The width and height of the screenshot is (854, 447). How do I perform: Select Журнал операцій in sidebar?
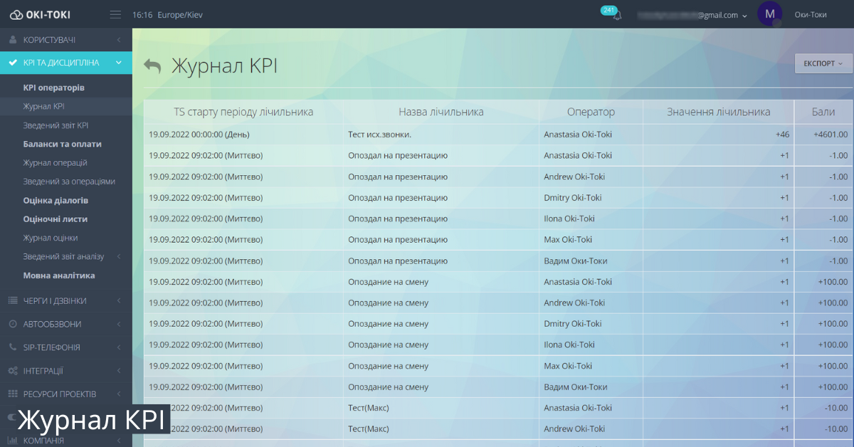(x=55, y=163)
